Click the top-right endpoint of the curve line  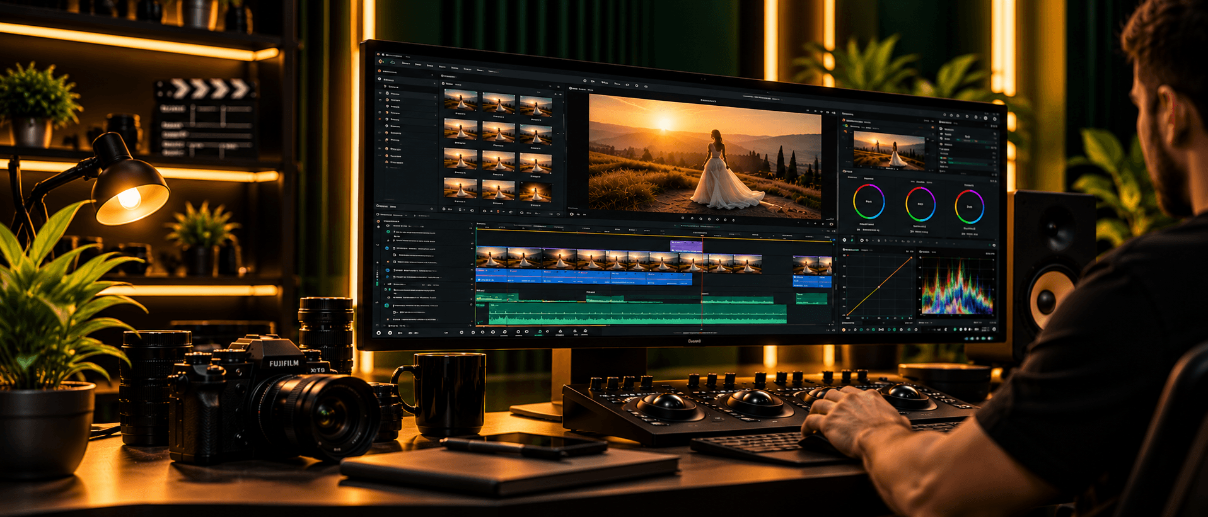(x=910, y=258)
